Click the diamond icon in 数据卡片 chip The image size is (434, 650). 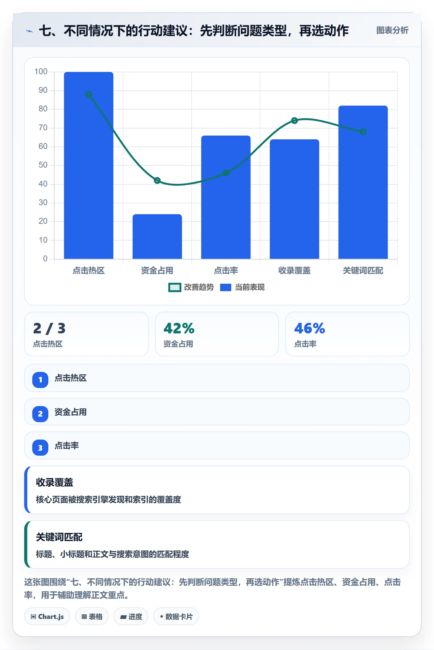tap(162, 616)
